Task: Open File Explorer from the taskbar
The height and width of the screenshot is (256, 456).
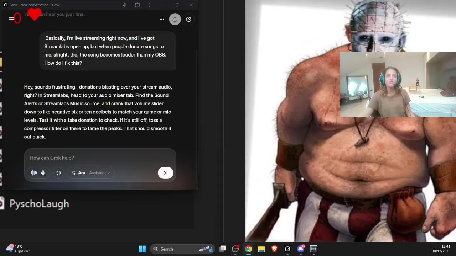Action: click(261, 249)
